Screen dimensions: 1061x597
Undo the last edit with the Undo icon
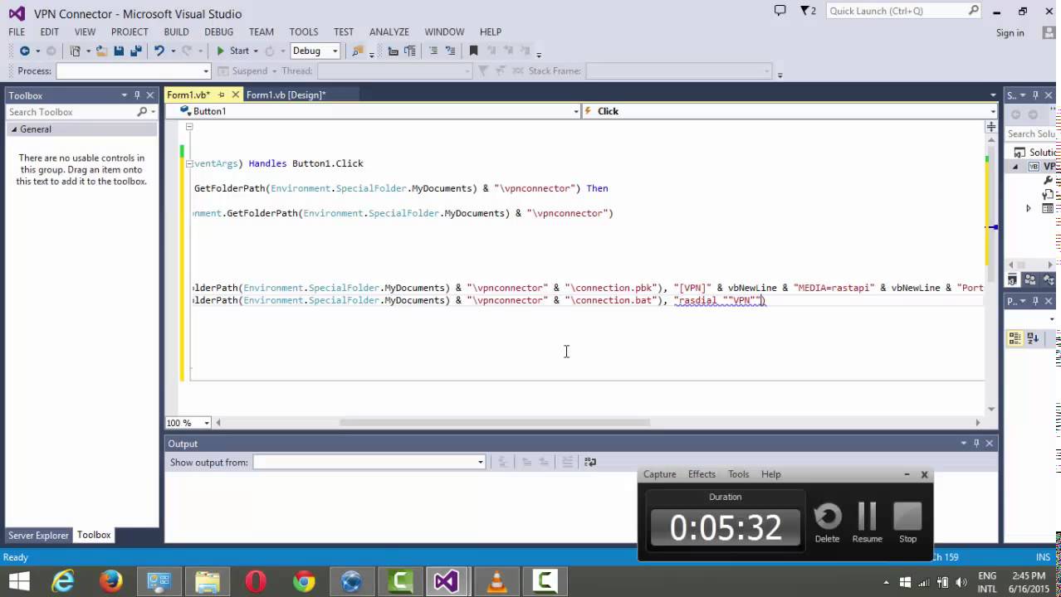(159, 51)
